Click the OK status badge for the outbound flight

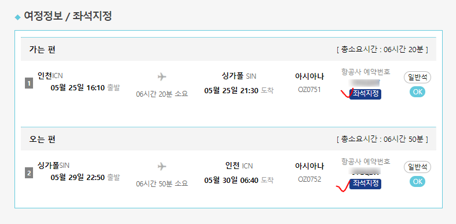417,92
